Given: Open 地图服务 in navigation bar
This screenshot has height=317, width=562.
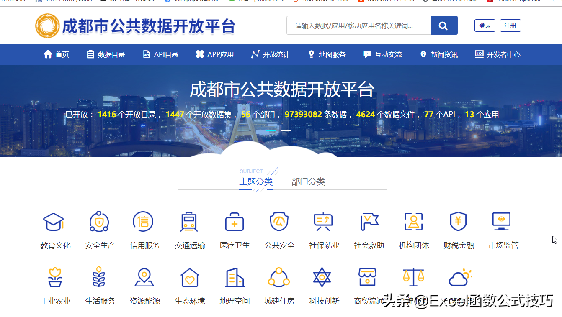Looking at the screenshot, I should tap(327, 54).
